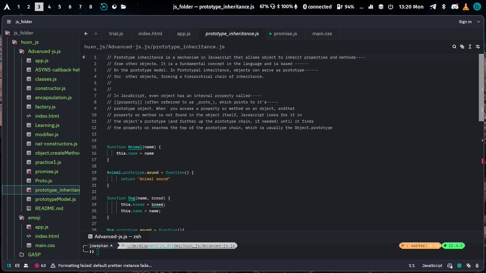Switch to the app.js tab
Image resolution: width=486 pixels, height=273 pixels.
point(183,34)
